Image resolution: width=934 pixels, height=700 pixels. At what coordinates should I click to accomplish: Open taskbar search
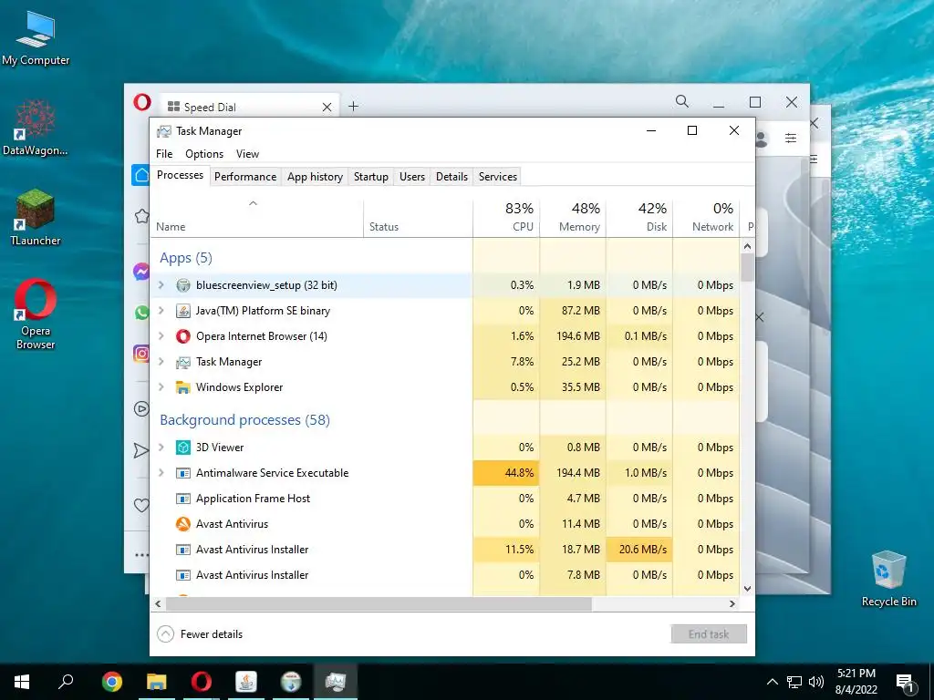[x=66, y=682]
